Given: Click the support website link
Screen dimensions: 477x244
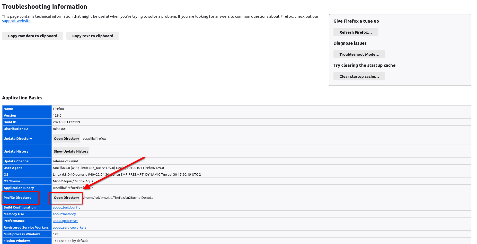Looking at the screenshot, I should tap(16, 21).
